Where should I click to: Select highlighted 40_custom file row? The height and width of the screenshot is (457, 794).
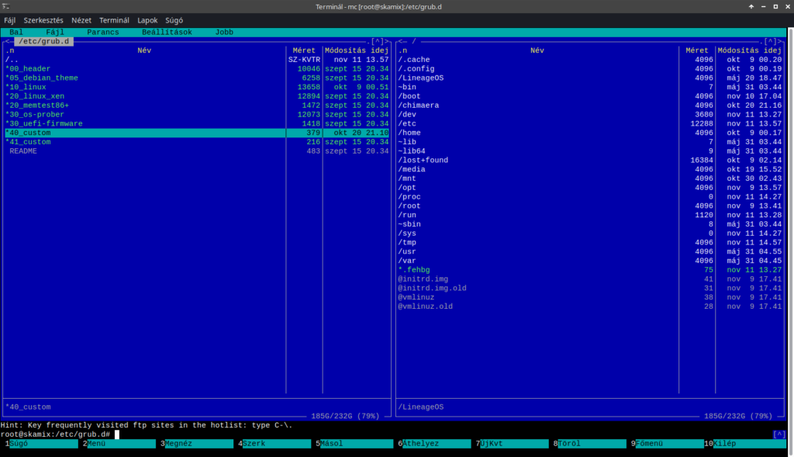pyautogui.click(x=196, y=133)
